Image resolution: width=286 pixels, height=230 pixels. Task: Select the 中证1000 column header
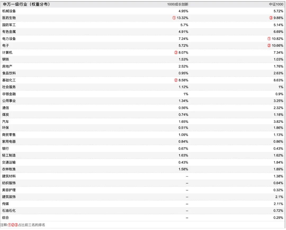[276, 5]
